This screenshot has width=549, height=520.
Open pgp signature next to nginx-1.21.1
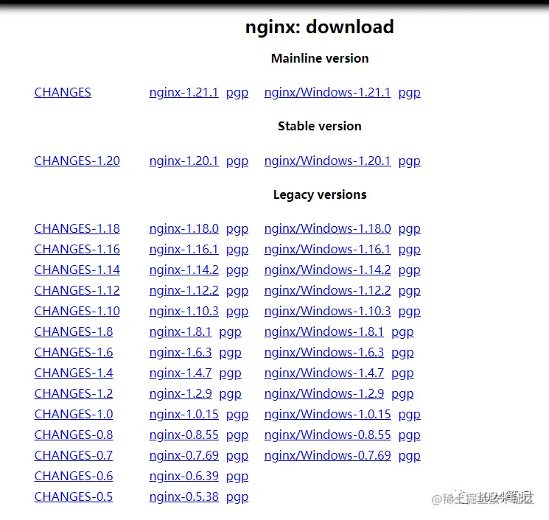click(237, 93)
